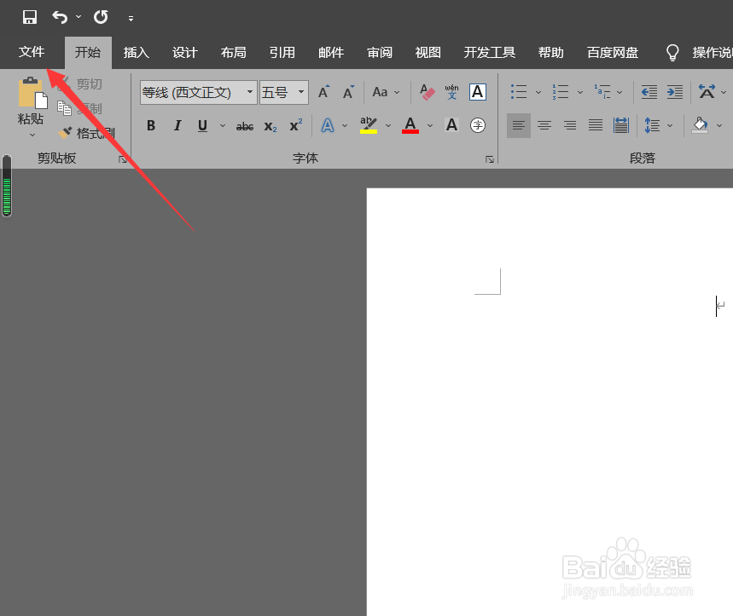
Task: Redo the last action
Action: (101, 17)
